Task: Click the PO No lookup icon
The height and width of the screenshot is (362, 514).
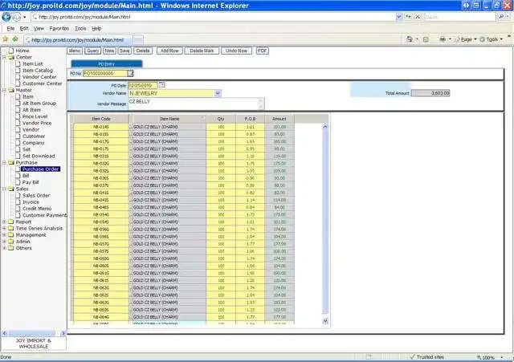Action: coord(130,73)
